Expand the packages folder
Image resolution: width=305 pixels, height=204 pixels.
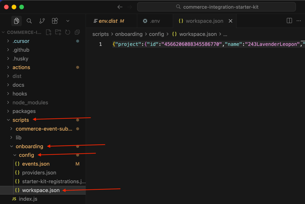tap(43, 111)
